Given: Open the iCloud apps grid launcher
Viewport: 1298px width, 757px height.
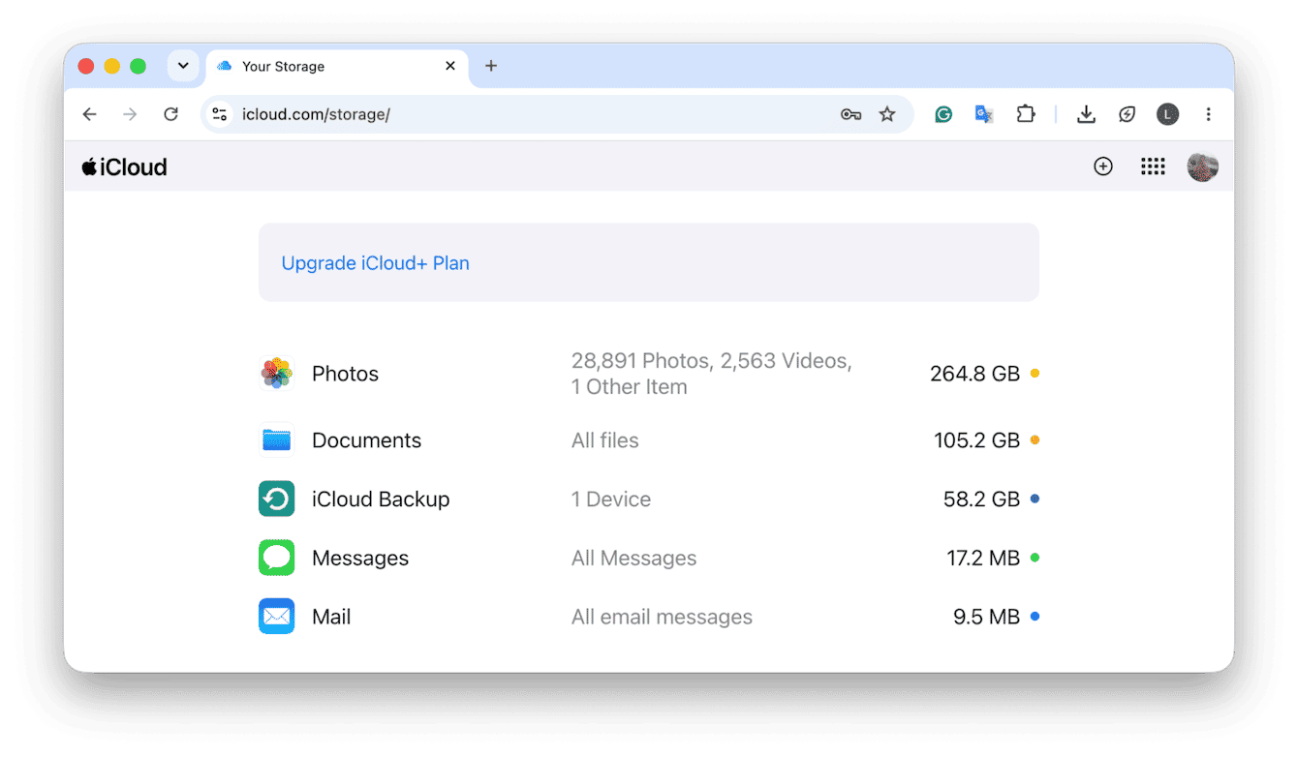Looking at the screenshot, I should point(1153,167).
